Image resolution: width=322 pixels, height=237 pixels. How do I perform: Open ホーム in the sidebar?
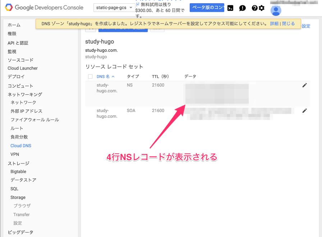(x=14, y=25)
